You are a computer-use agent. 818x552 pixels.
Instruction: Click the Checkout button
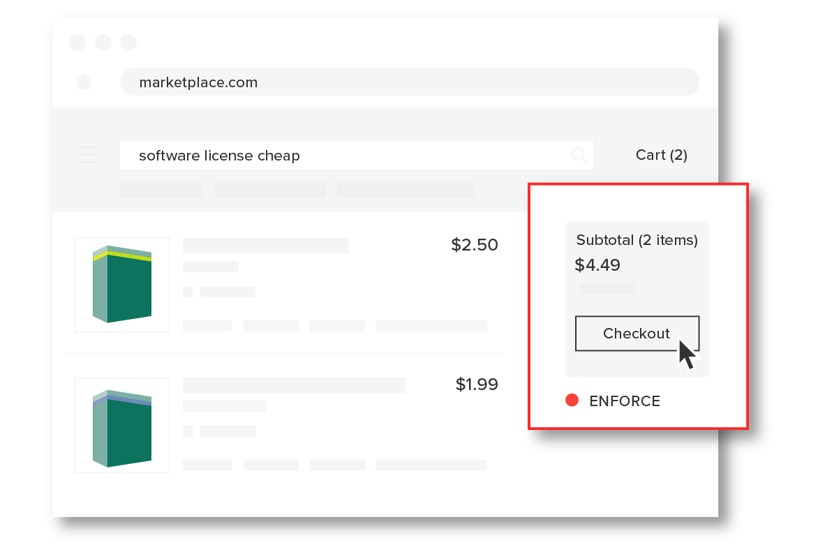(x=637, y=334)
